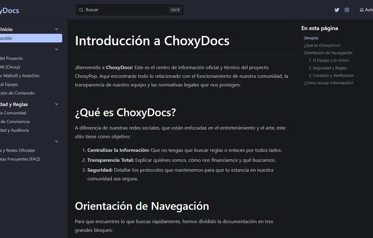Toggle the chevron above the Proyecto link
The width and height of the screenshot is (373, 238).
coord(57,49)
